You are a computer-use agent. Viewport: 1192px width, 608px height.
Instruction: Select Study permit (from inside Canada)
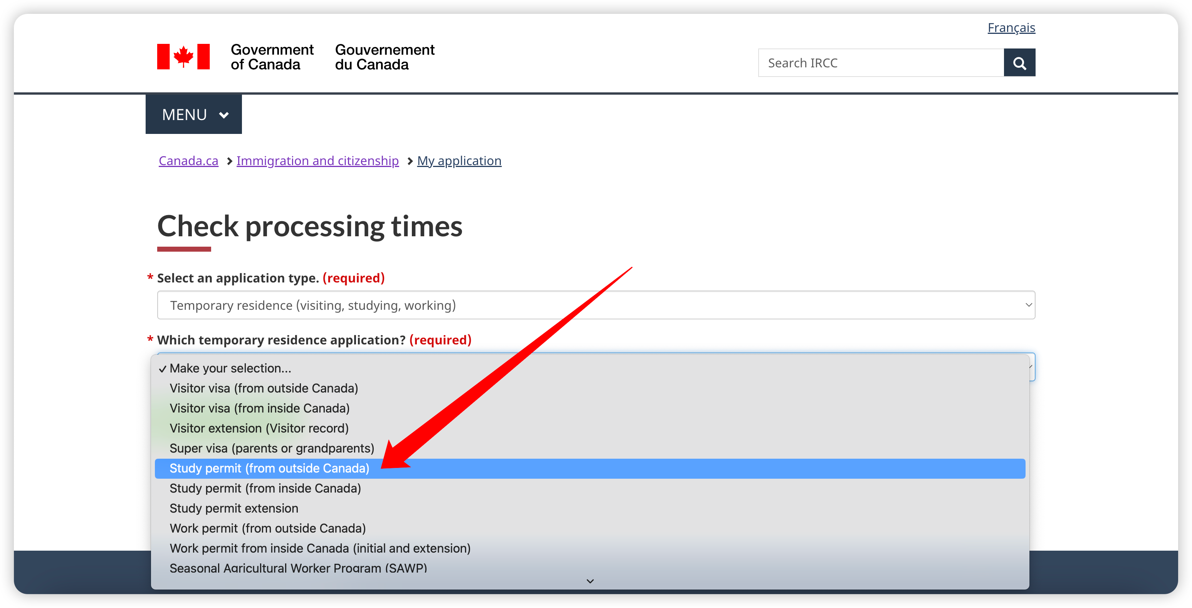(590, 488)
